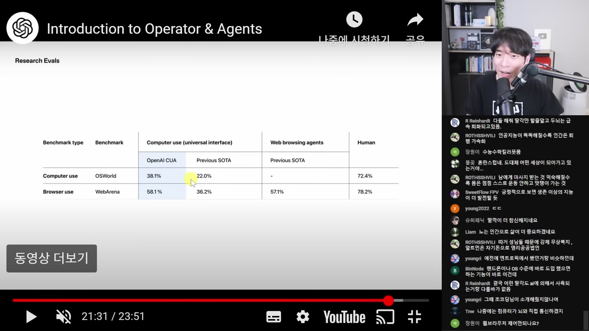
Task: Click the Tnw chat avatar
Action: (x=455, y=312)
